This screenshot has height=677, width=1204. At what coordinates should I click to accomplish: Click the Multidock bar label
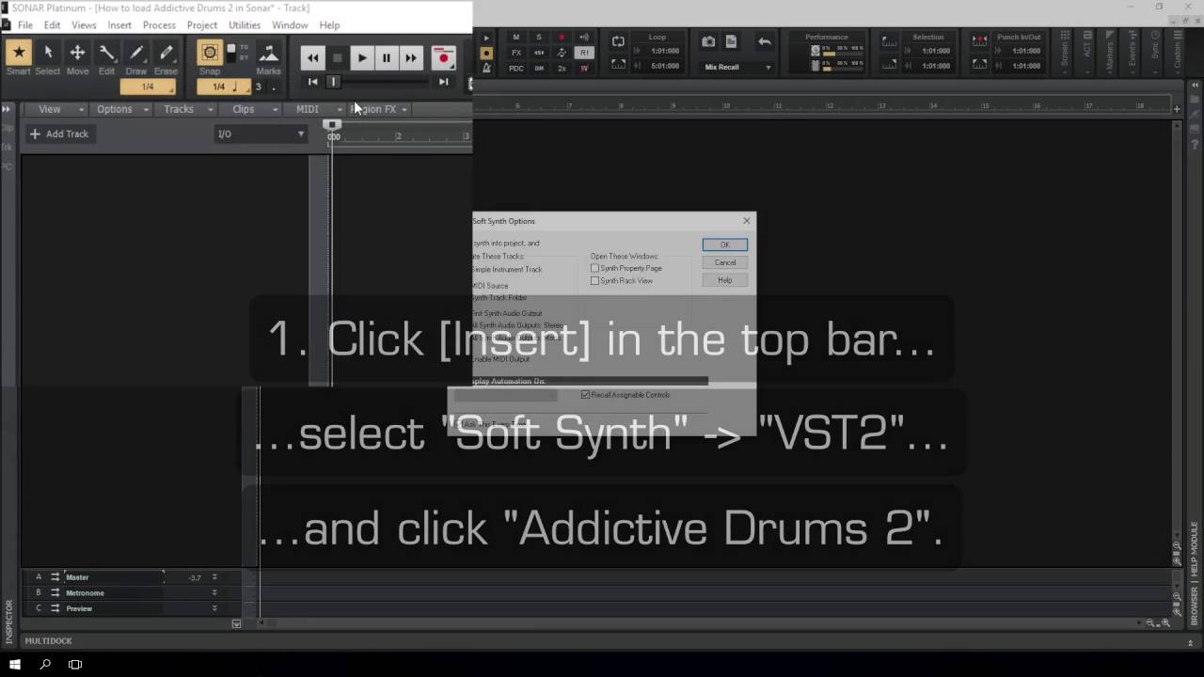pyautogui.click(x=48, y=641)
